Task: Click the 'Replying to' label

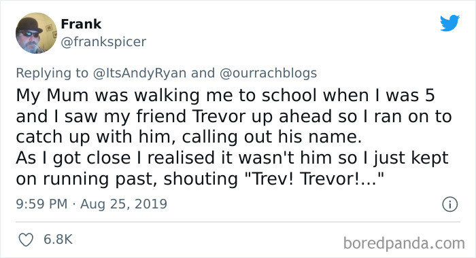Action: [52, 73]
